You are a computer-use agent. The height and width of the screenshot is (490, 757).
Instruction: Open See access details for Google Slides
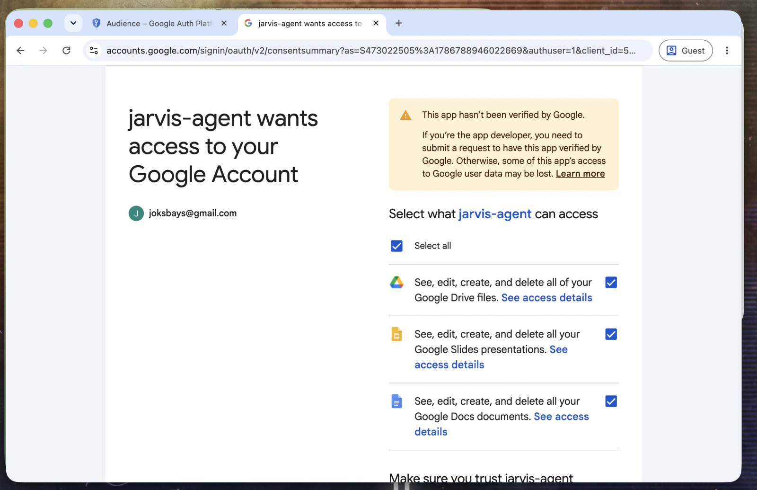449,365
